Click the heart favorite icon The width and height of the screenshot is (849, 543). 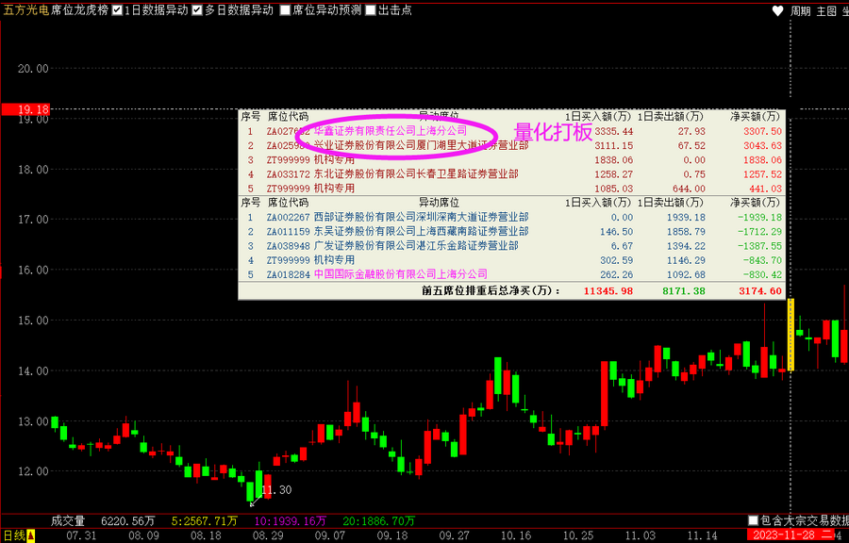coord(777,10)
